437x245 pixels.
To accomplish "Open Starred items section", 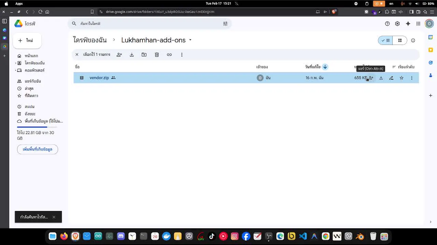I will pyautogui.click(x=31, y=96).
